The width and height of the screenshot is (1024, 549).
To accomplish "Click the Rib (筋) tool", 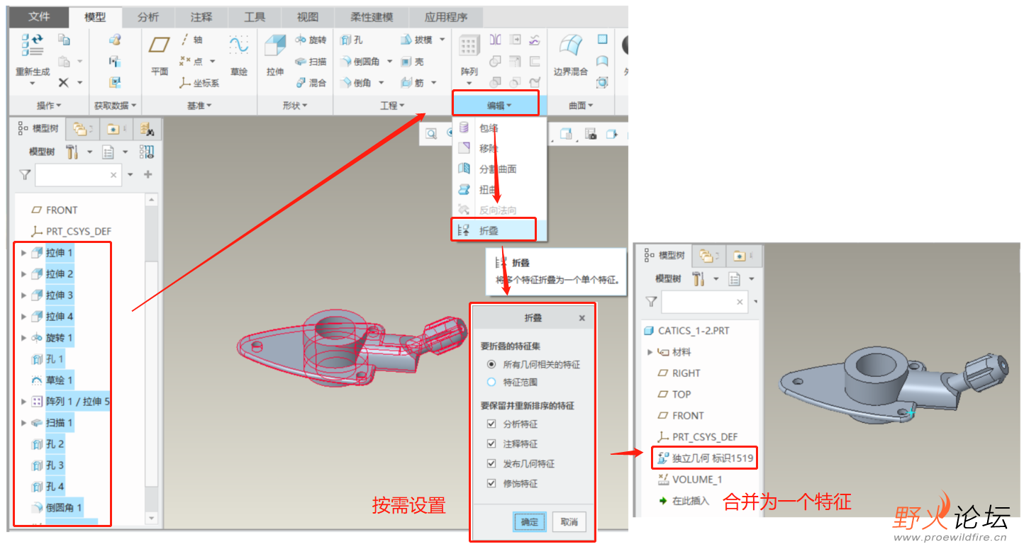I will [412, 83].
